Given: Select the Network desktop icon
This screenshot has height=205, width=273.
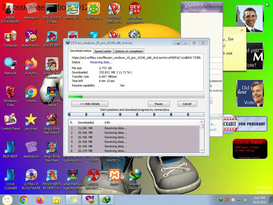Looking at the screenshot, I should coord(10,66).
